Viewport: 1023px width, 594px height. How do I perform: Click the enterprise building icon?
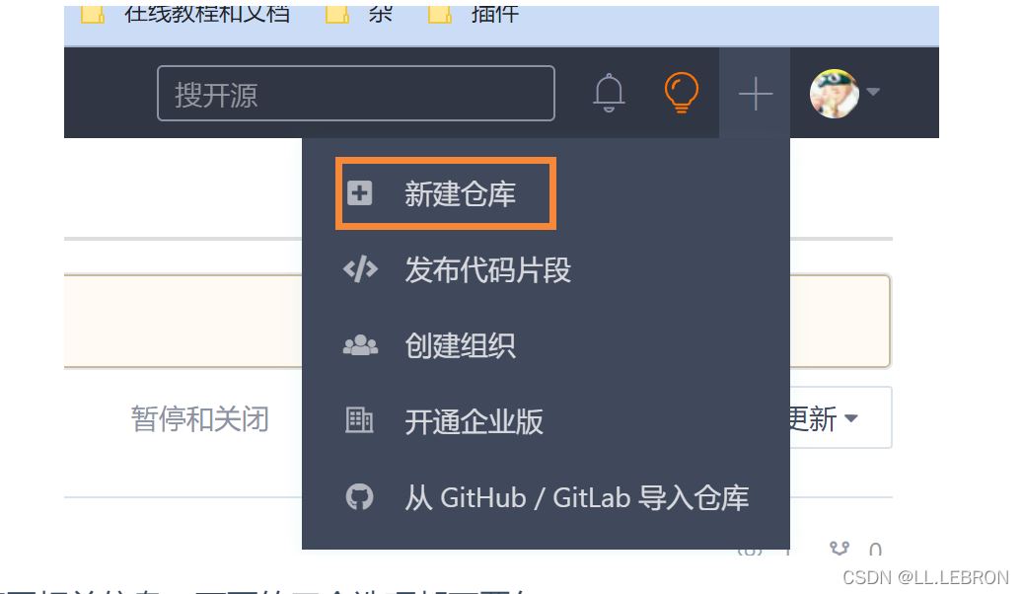pos(359,420)
